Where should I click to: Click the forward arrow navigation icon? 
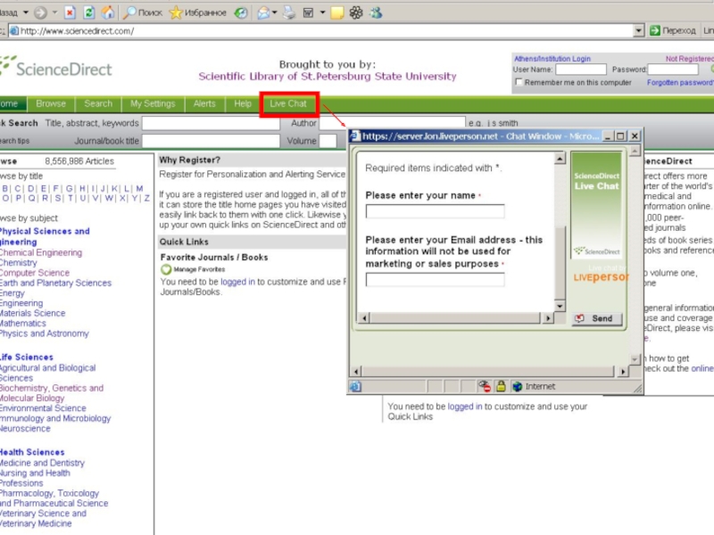pyautogui.click(x=40, y=12)
